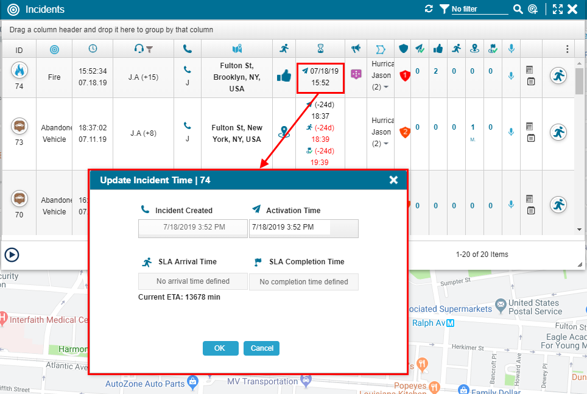
Task: Click the filter funnel icon beside No filter
Action: (x=444, y=9)
